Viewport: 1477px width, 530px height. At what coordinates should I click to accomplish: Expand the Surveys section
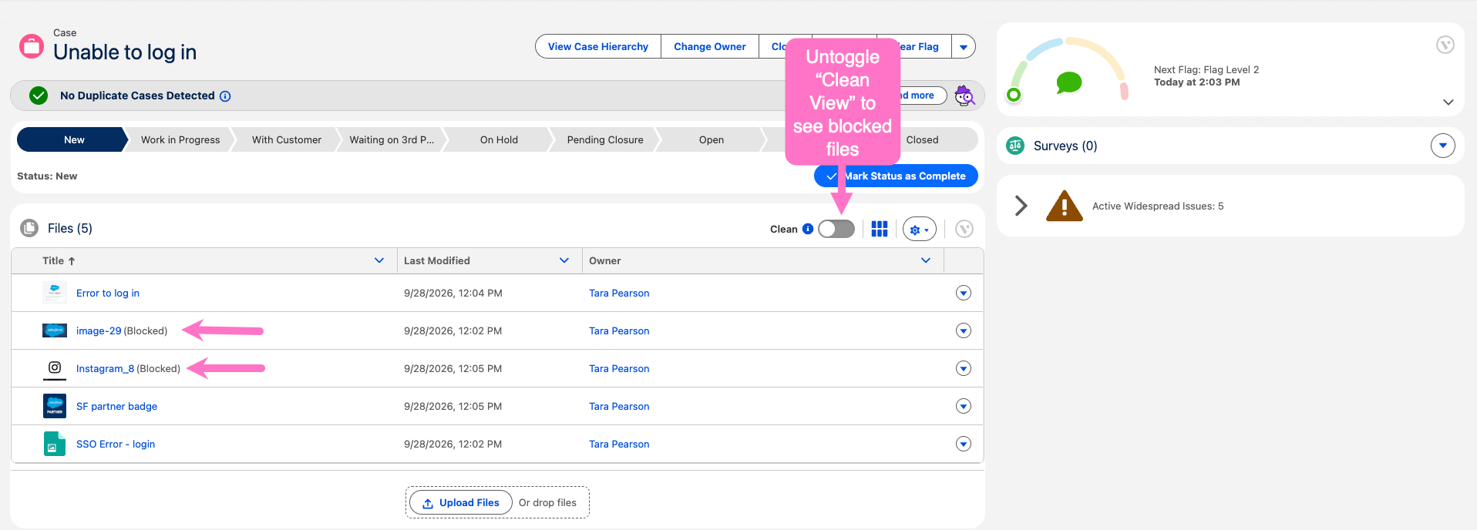coord(1443,146)
